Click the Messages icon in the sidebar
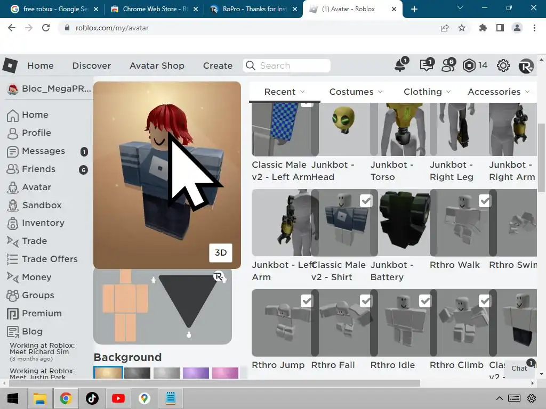Image resolution: width=546 pixels, height=409 pixels. pos(13,151)
